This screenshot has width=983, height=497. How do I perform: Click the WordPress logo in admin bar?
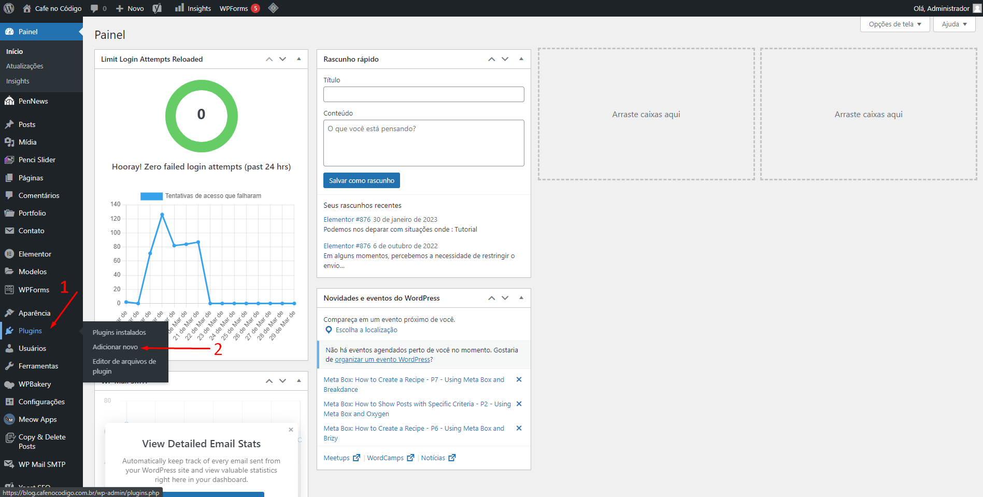click(x=9, y=8)
